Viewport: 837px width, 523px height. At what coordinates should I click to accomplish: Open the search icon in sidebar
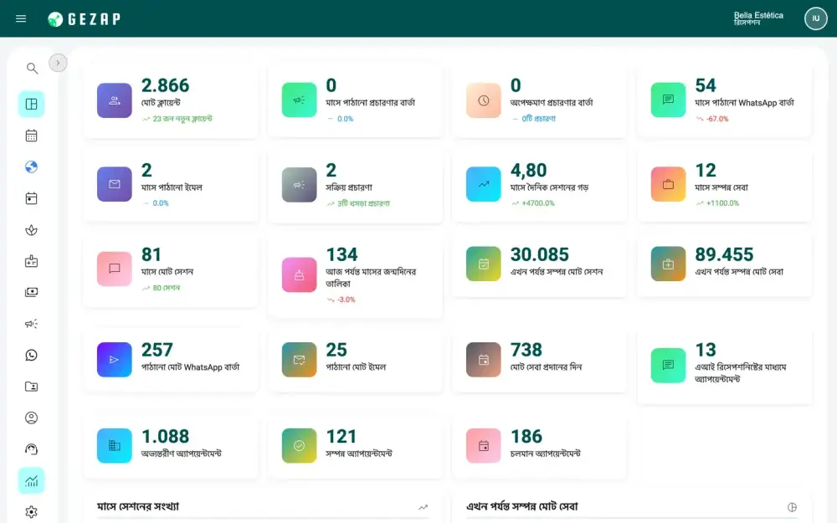[x=32, y=69]
